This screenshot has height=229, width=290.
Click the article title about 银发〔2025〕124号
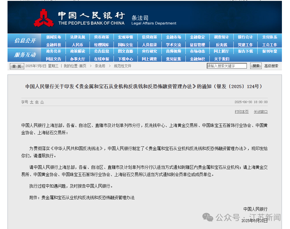(144, 86)
